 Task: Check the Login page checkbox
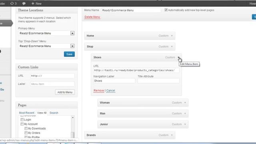coord(22,120)
